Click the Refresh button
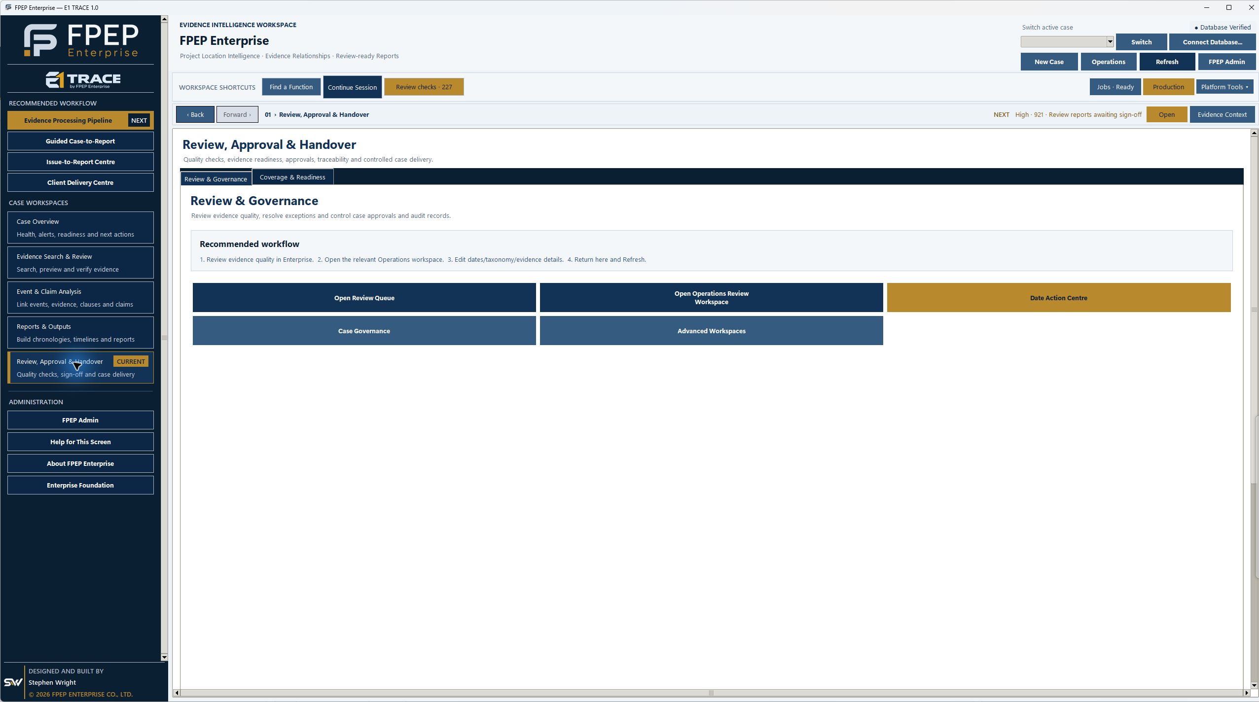The width and height of the screenshot is (1259, 702). 1167,62
